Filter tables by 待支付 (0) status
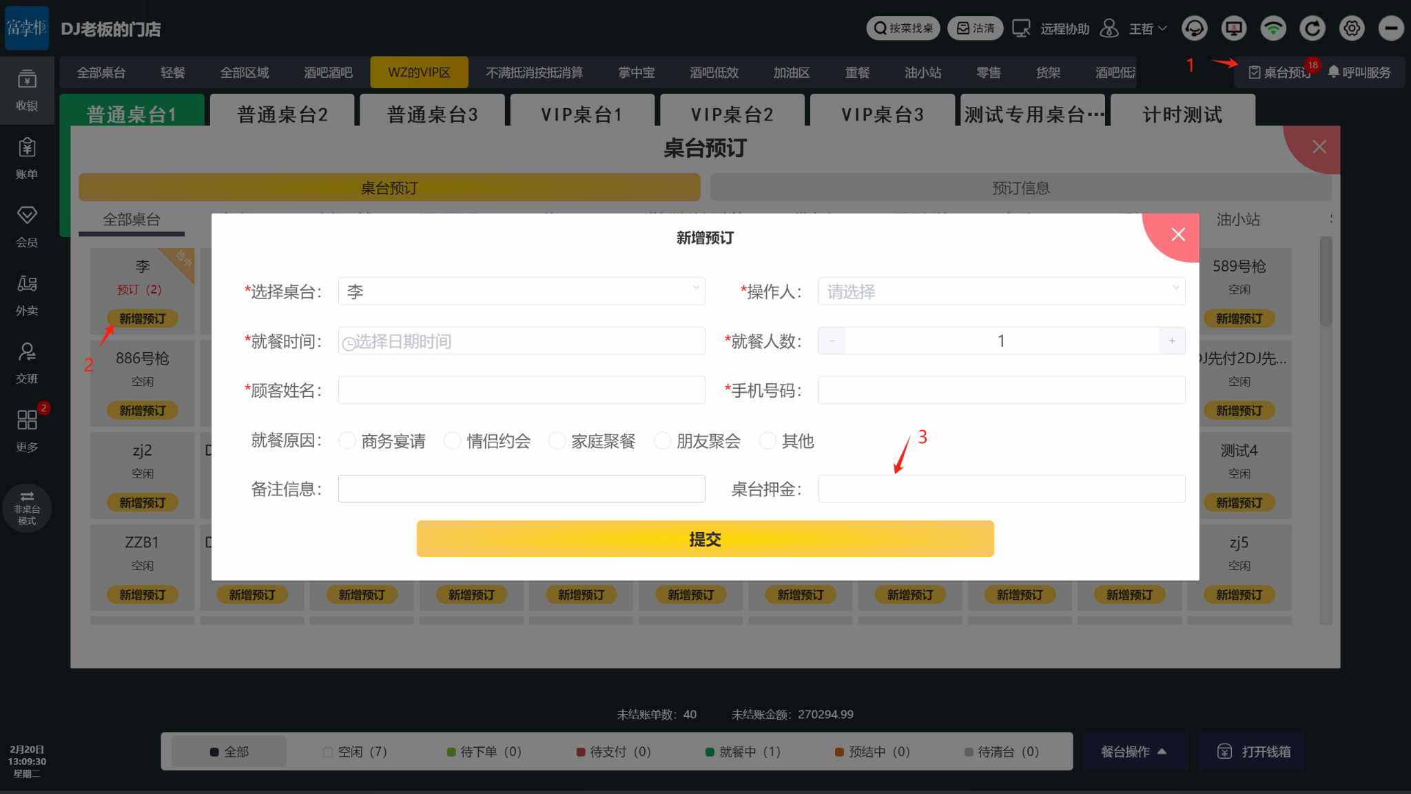 (614, 751)
